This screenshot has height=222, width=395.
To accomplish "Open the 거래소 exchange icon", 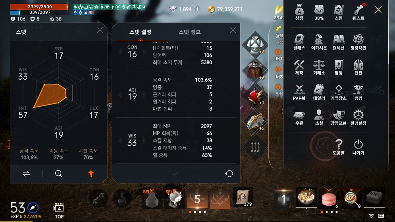I will click(x=319, y=67).
